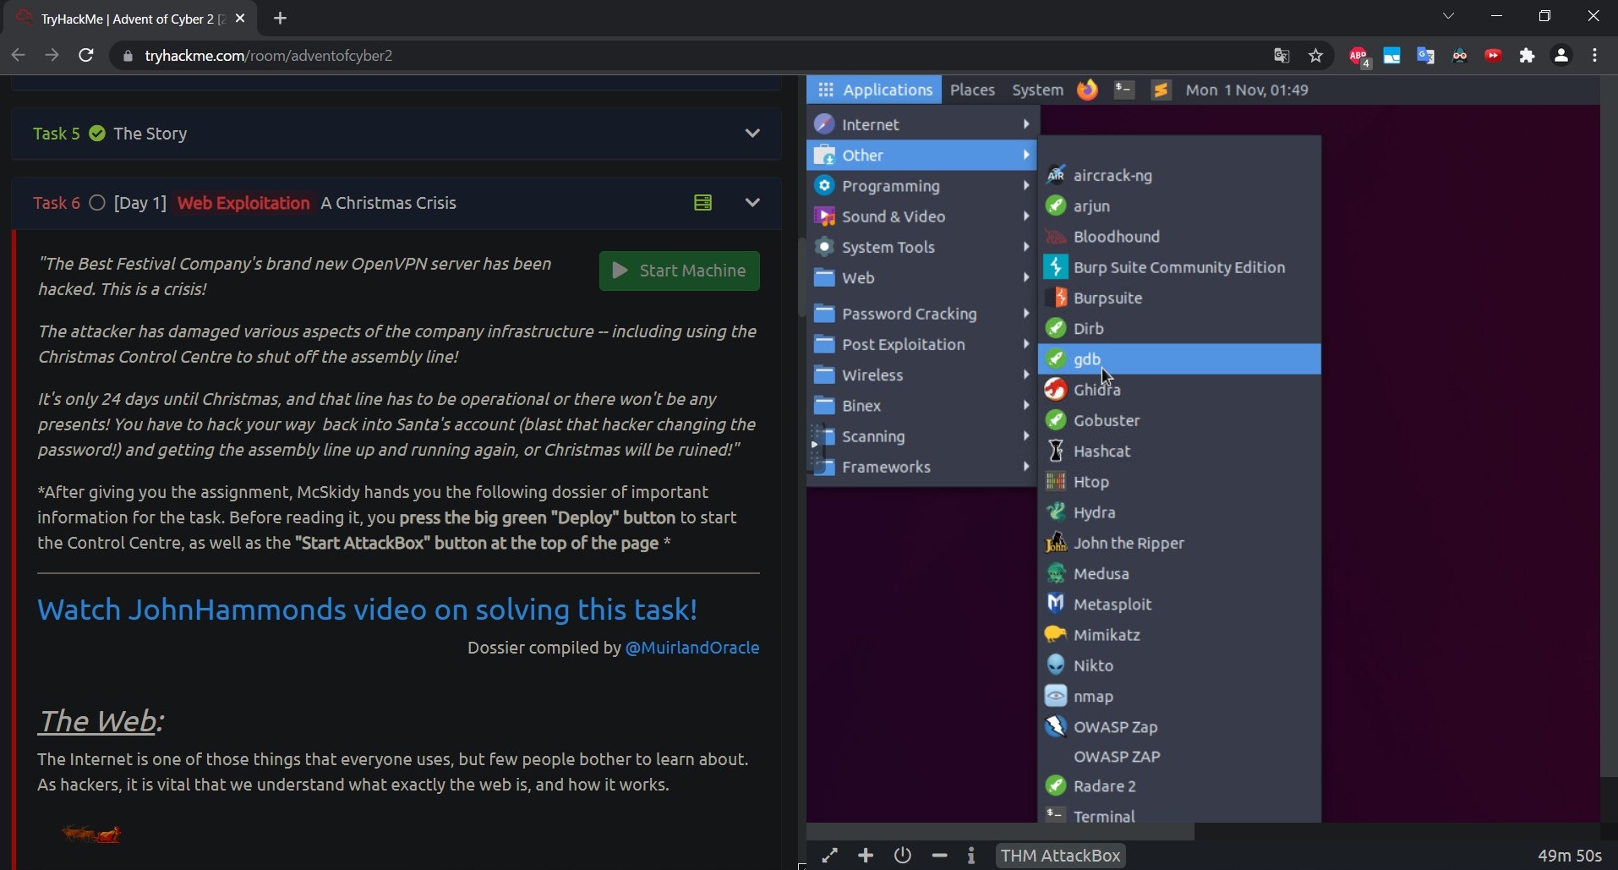This screenshot has width=1618, height=870.
Task: Collapse Task 5 The Story chevron
Action: point(752,134)
